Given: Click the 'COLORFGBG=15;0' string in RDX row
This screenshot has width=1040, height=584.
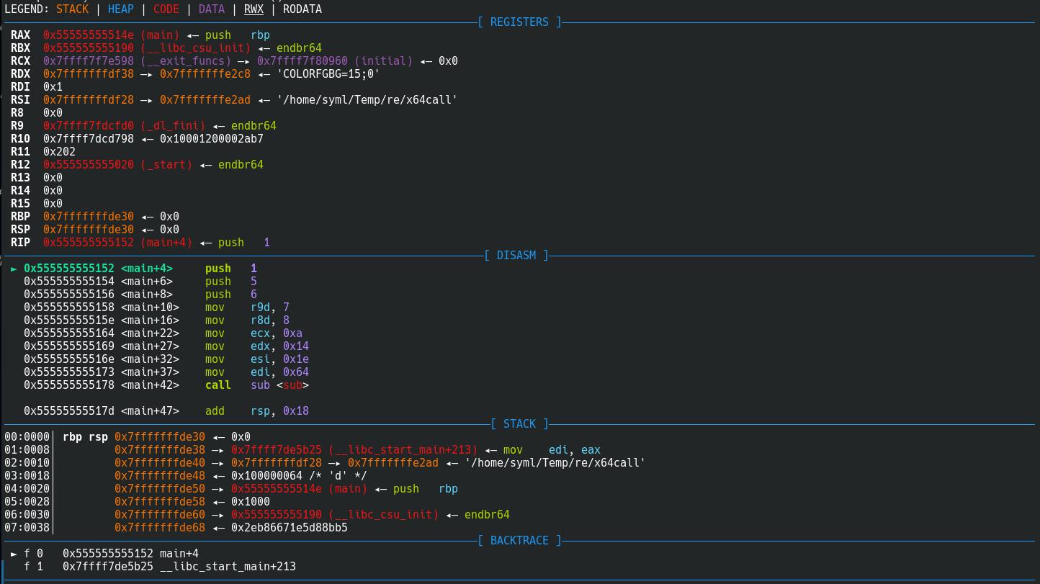Looking at the screenshot, I should coord(328,74).
